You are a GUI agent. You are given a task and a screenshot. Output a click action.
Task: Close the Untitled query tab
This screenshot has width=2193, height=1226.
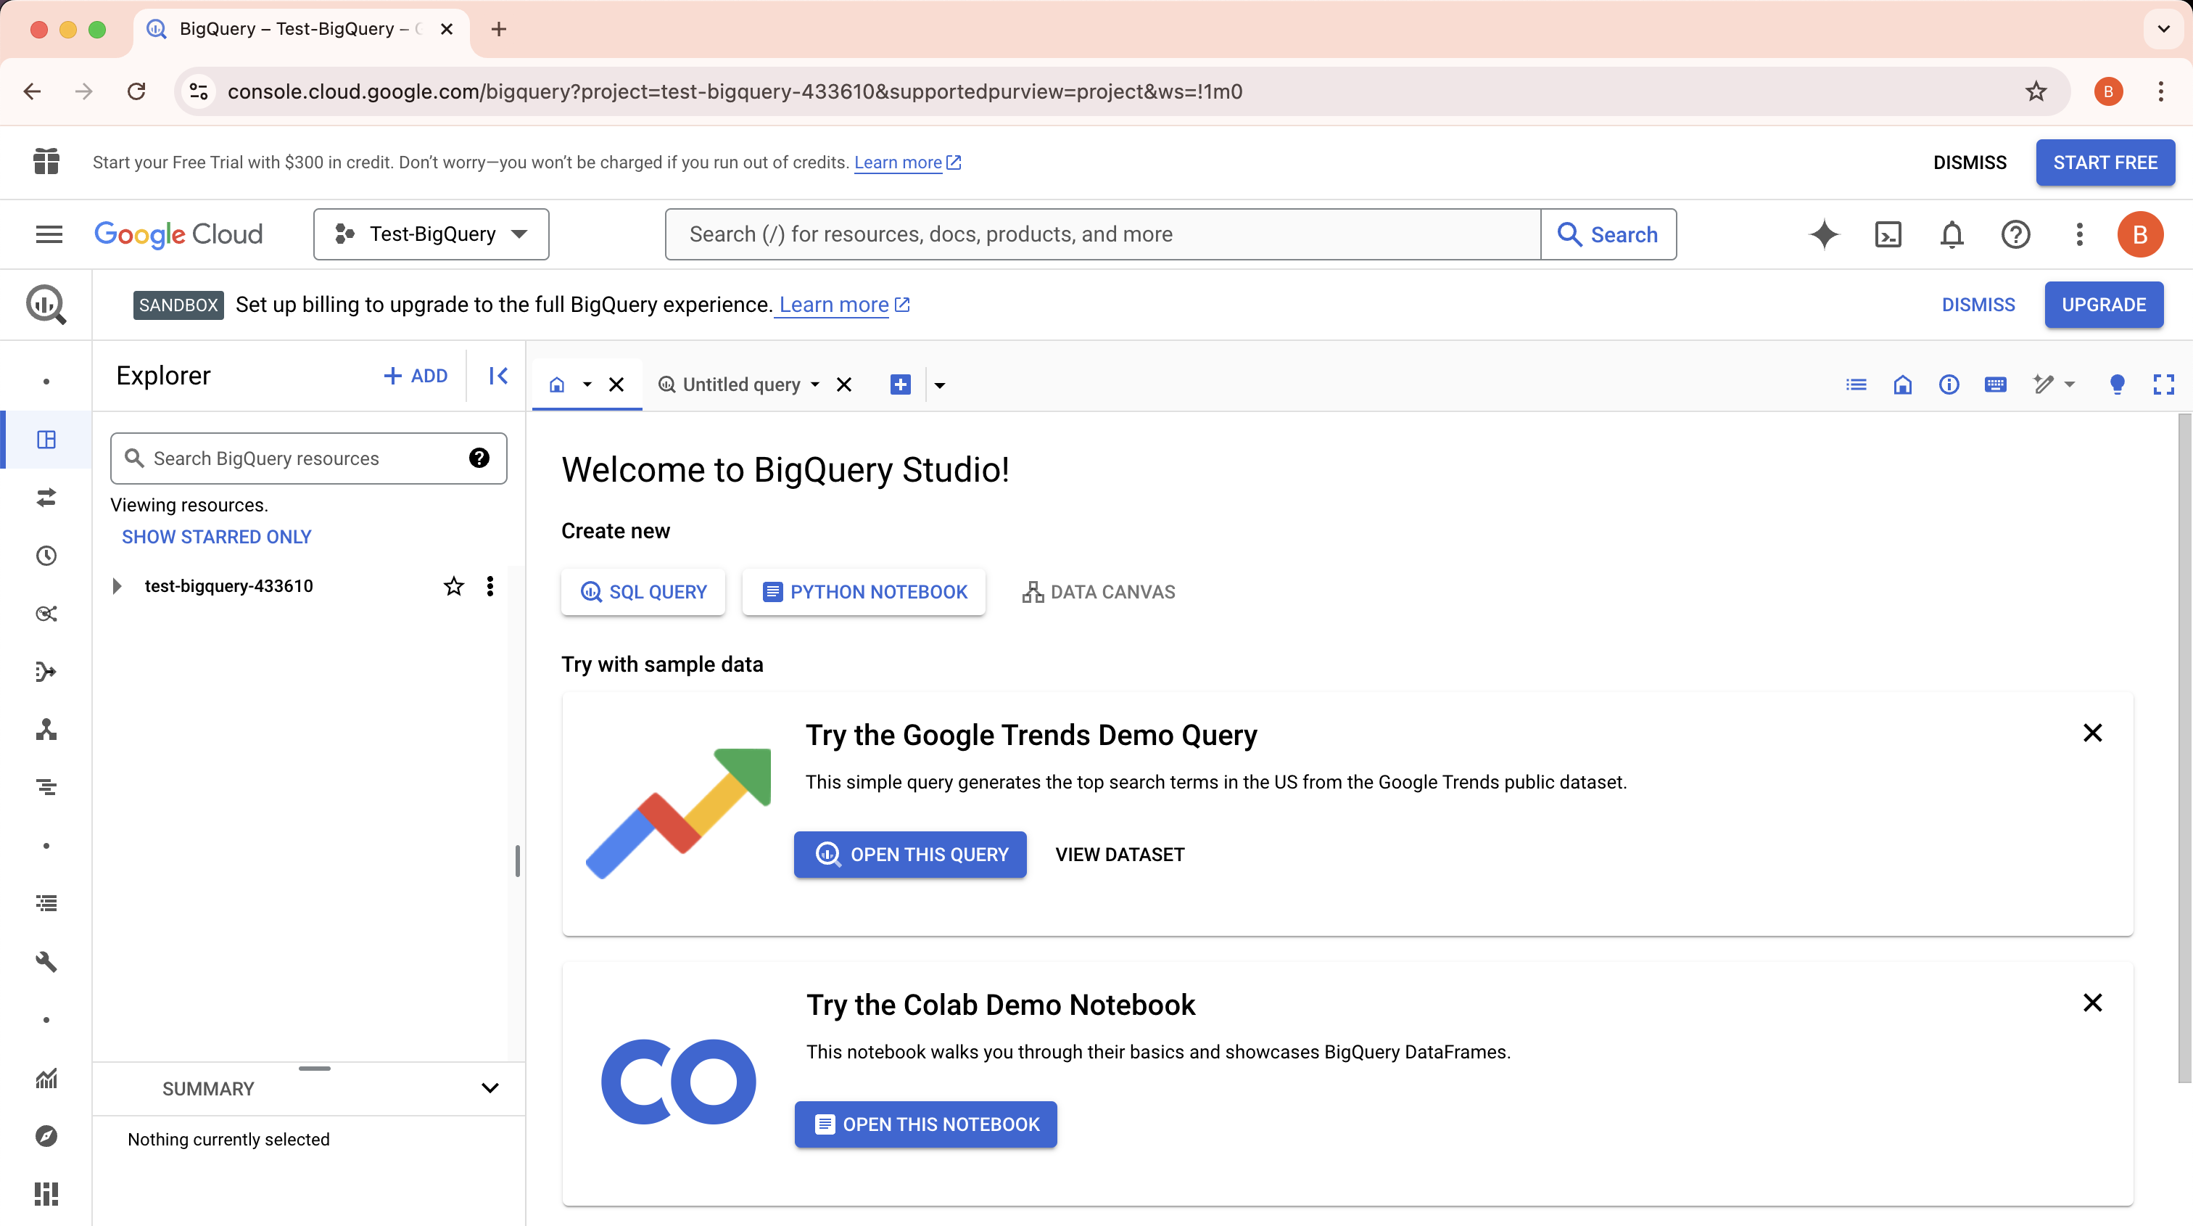843,384
